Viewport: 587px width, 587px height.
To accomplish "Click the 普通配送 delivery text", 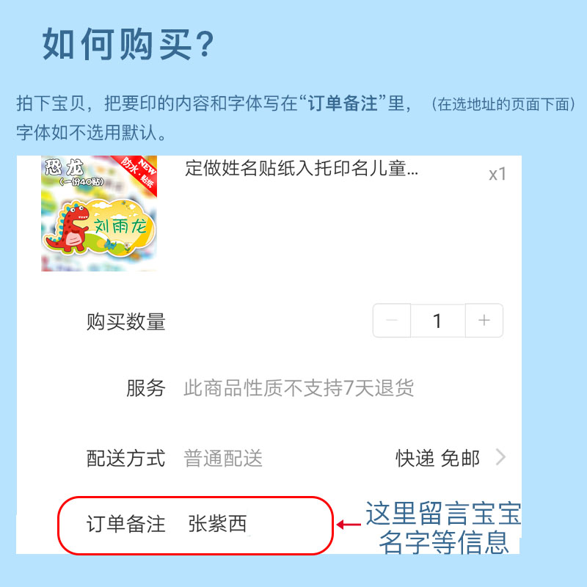I will pyautogui.click(x=223, y=458).
